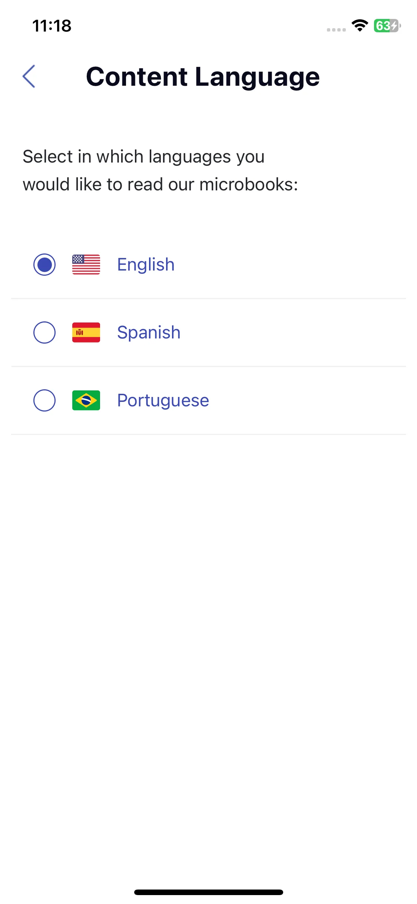Tap empty area of the English row
The width and height of the screenshot is (417, 904).
pyautogui.click(x=289, y=265)
